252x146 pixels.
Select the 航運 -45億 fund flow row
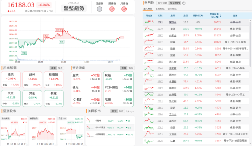click(x=118, y=77)
